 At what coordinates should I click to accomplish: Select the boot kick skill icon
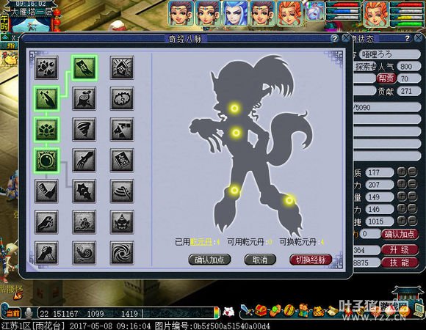(x=46, y=191)
